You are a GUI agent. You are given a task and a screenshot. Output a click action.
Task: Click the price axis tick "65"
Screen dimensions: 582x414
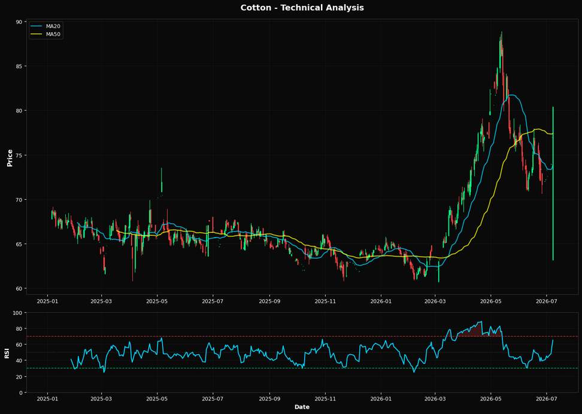click(19, 244)
